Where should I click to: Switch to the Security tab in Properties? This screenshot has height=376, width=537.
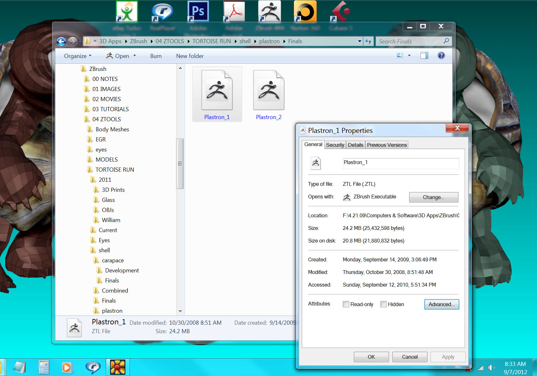(x=335, y=145)
